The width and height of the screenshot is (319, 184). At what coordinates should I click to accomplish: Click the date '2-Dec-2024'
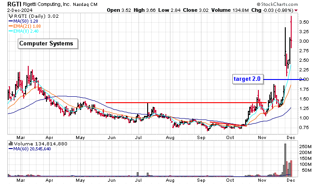[x=20, y=10]
